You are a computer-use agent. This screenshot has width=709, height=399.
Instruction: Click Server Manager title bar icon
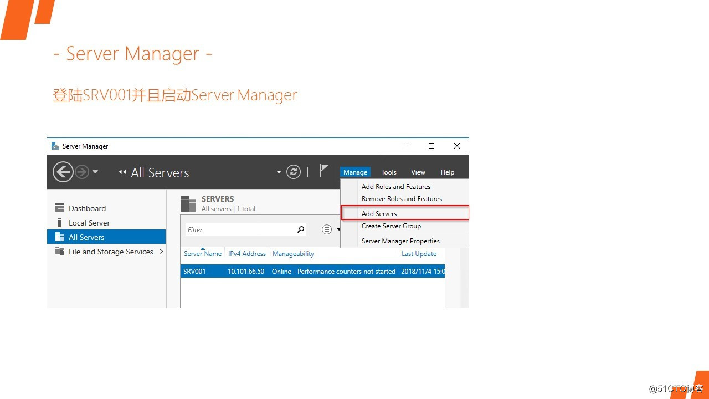coord(55,146)
